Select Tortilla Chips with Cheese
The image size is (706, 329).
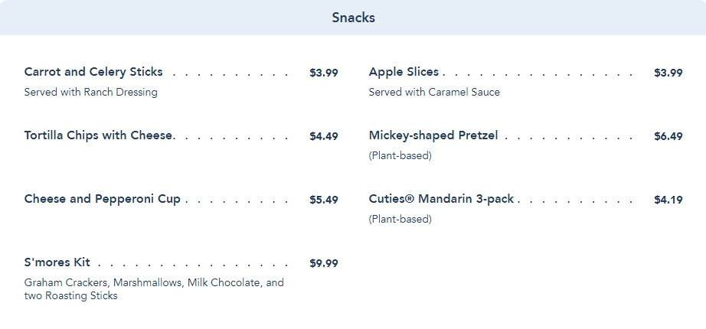tap(99, 135)
